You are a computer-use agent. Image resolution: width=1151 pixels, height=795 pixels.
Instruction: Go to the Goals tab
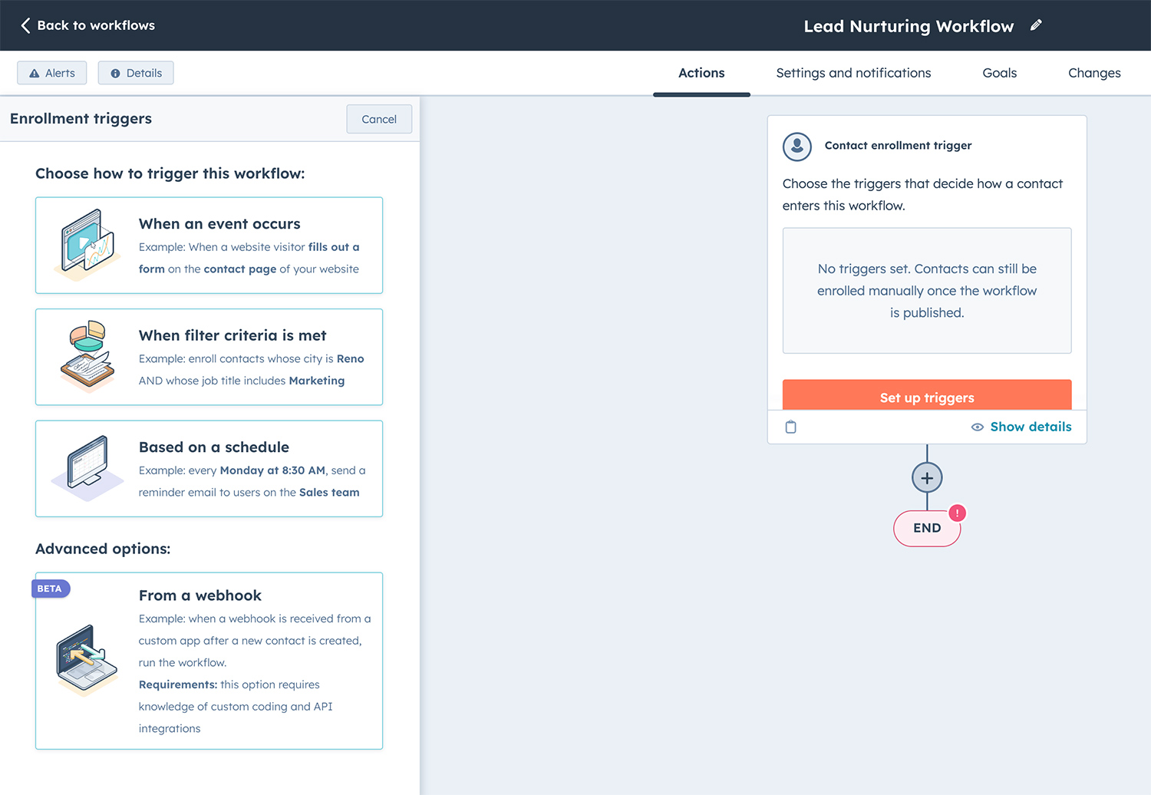[x=999, y=73]
